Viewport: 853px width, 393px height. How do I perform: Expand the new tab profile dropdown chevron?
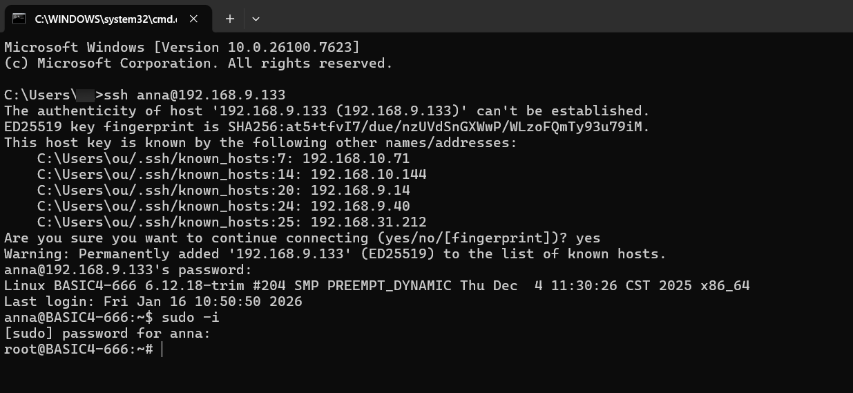tap(256, 19)
